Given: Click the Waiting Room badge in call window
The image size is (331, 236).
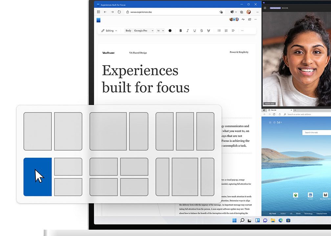Looking at the screenshot, I should (275, 8).
